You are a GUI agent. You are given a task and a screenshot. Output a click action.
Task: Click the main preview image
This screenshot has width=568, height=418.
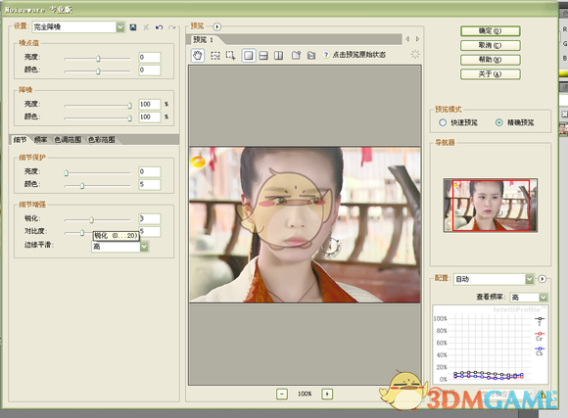(305, 224)
